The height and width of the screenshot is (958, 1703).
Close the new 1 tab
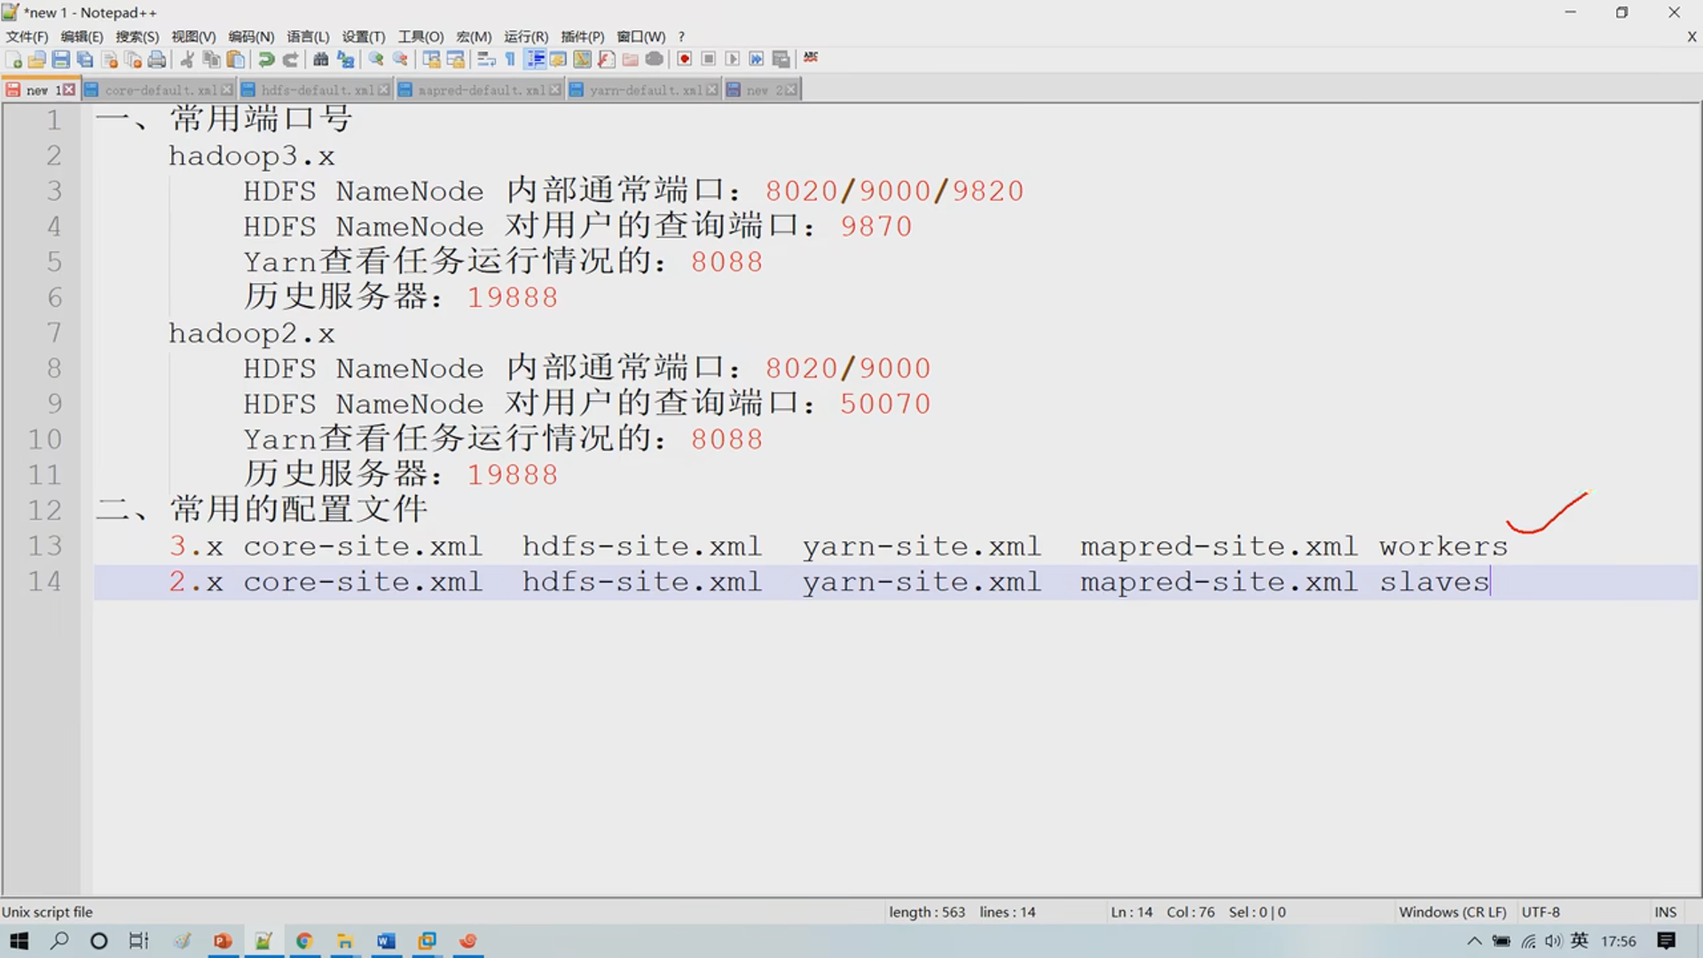(69, 90)
